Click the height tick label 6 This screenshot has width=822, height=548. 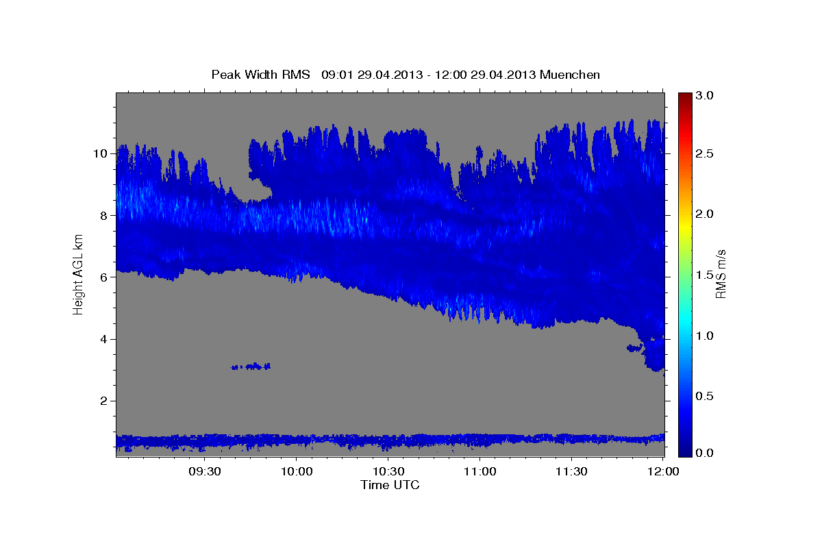[x=105, y=277]
